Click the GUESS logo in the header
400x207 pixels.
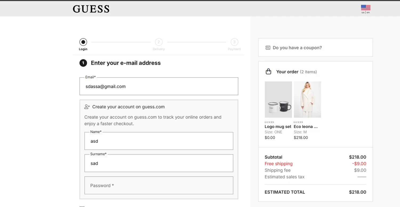click(91, 9)
